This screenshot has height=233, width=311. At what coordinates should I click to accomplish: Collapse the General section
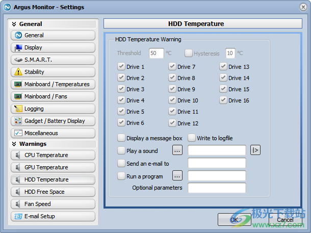[14, 24]
